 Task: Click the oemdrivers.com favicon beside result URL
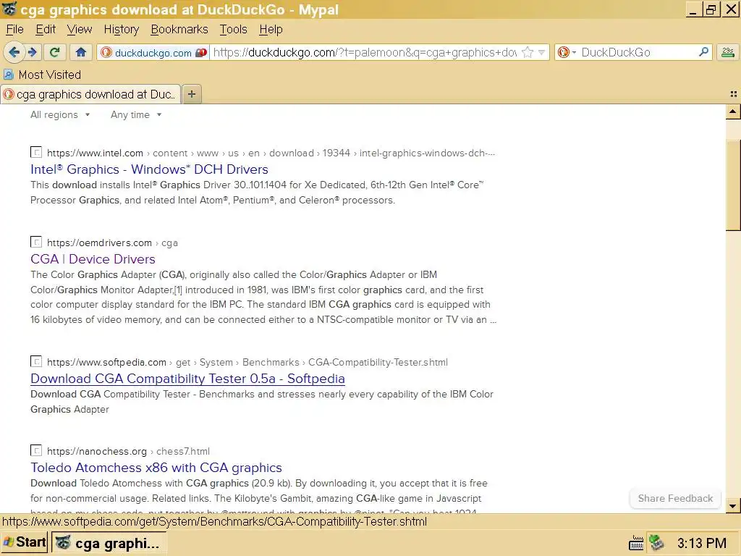[36, 242]
